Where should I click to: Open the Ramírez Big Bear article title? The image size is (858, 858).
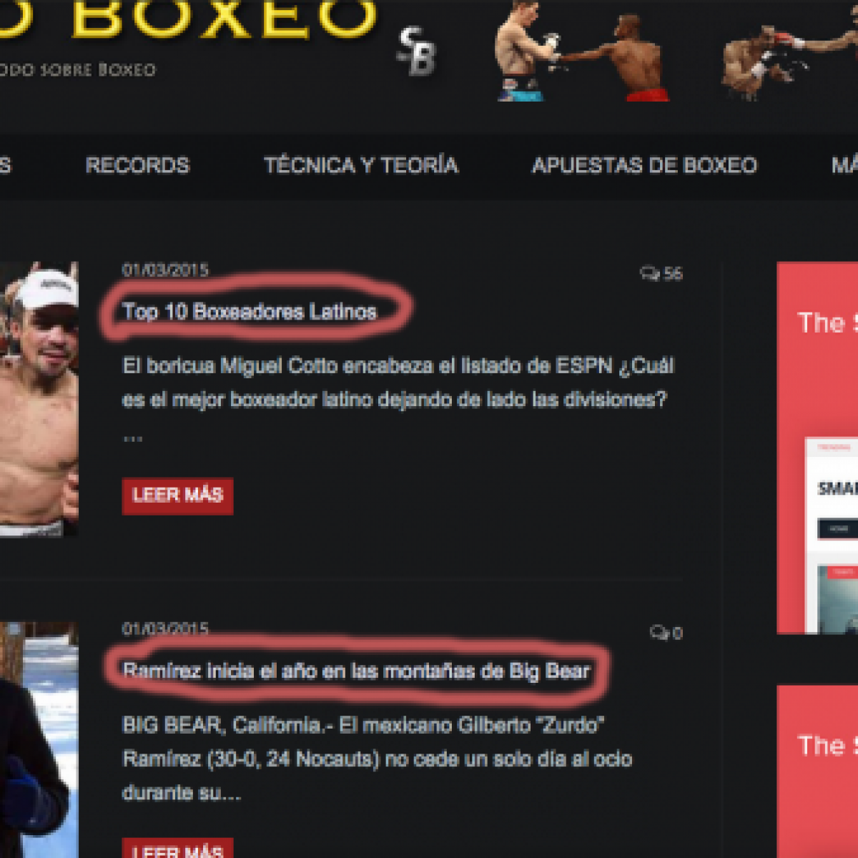point(356,671)
